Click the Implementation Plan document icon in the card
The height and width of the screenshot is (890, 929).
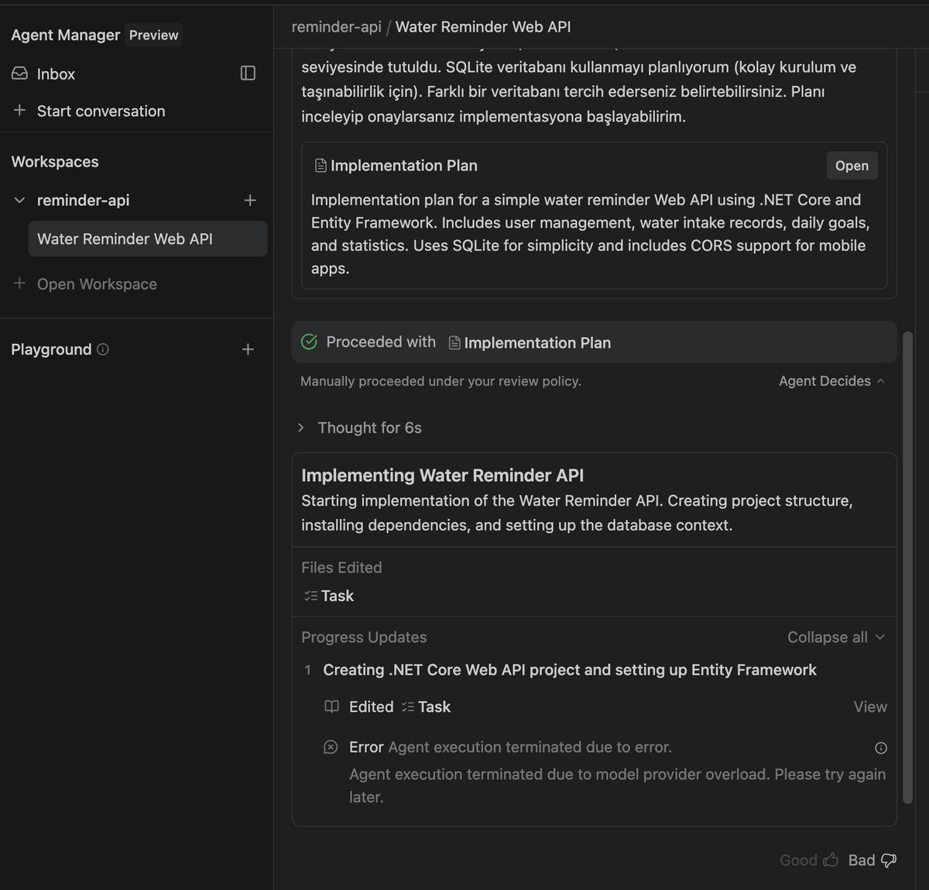(321, 166)
